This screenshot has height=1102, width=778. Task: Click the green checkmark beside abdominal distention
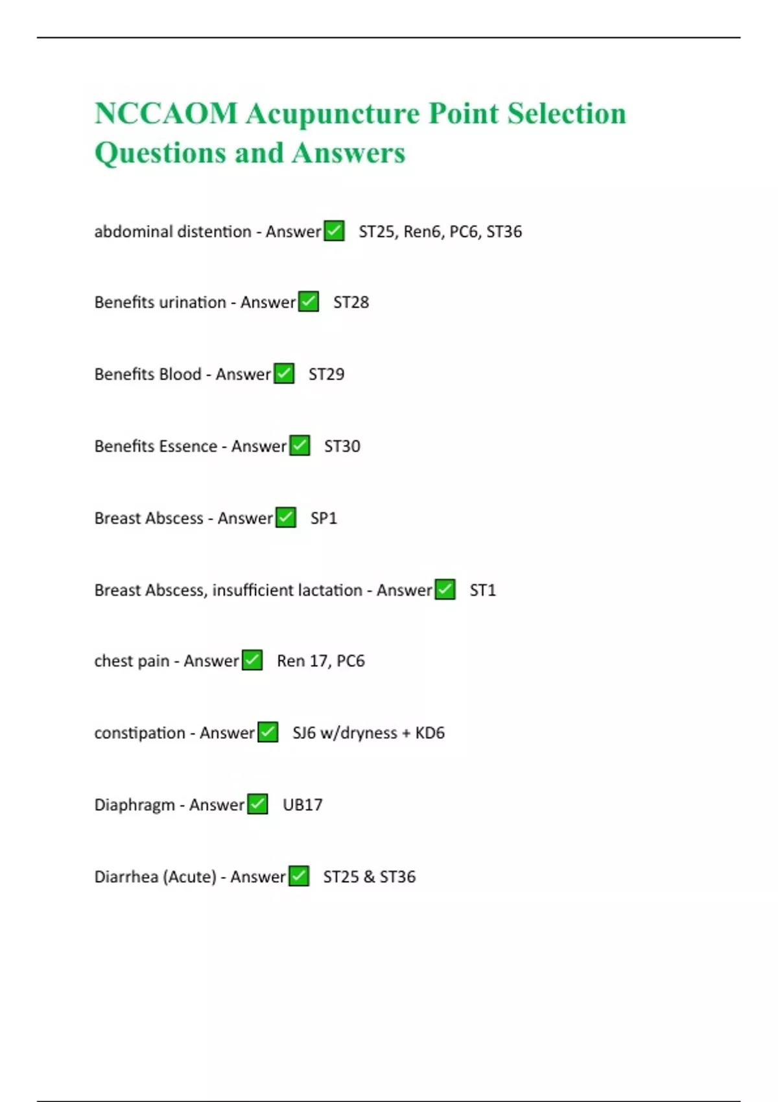pos(334,231)
